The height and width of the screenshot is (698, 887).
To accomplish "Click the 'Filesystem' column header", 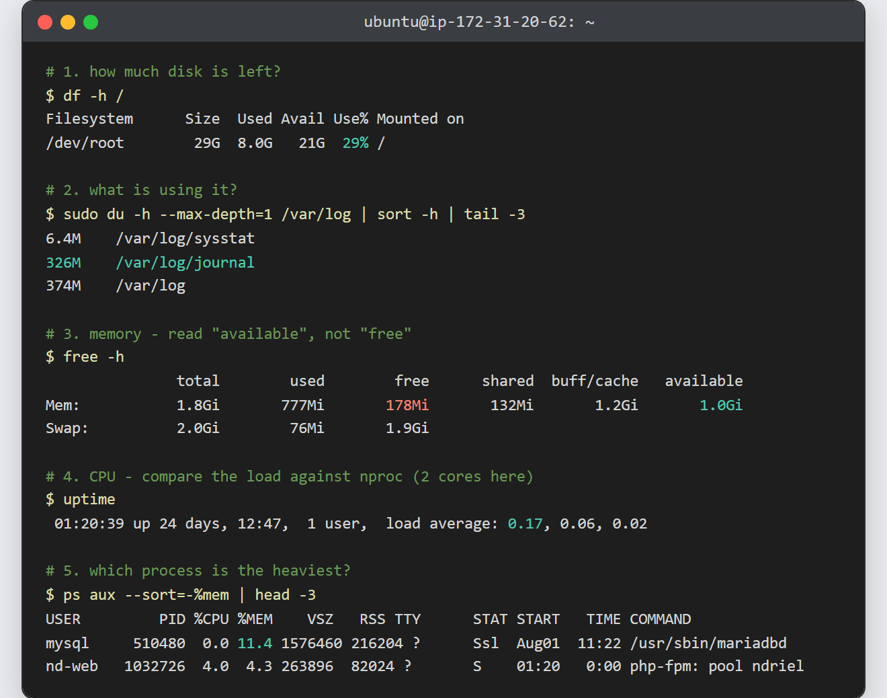I will click(89, 119).
